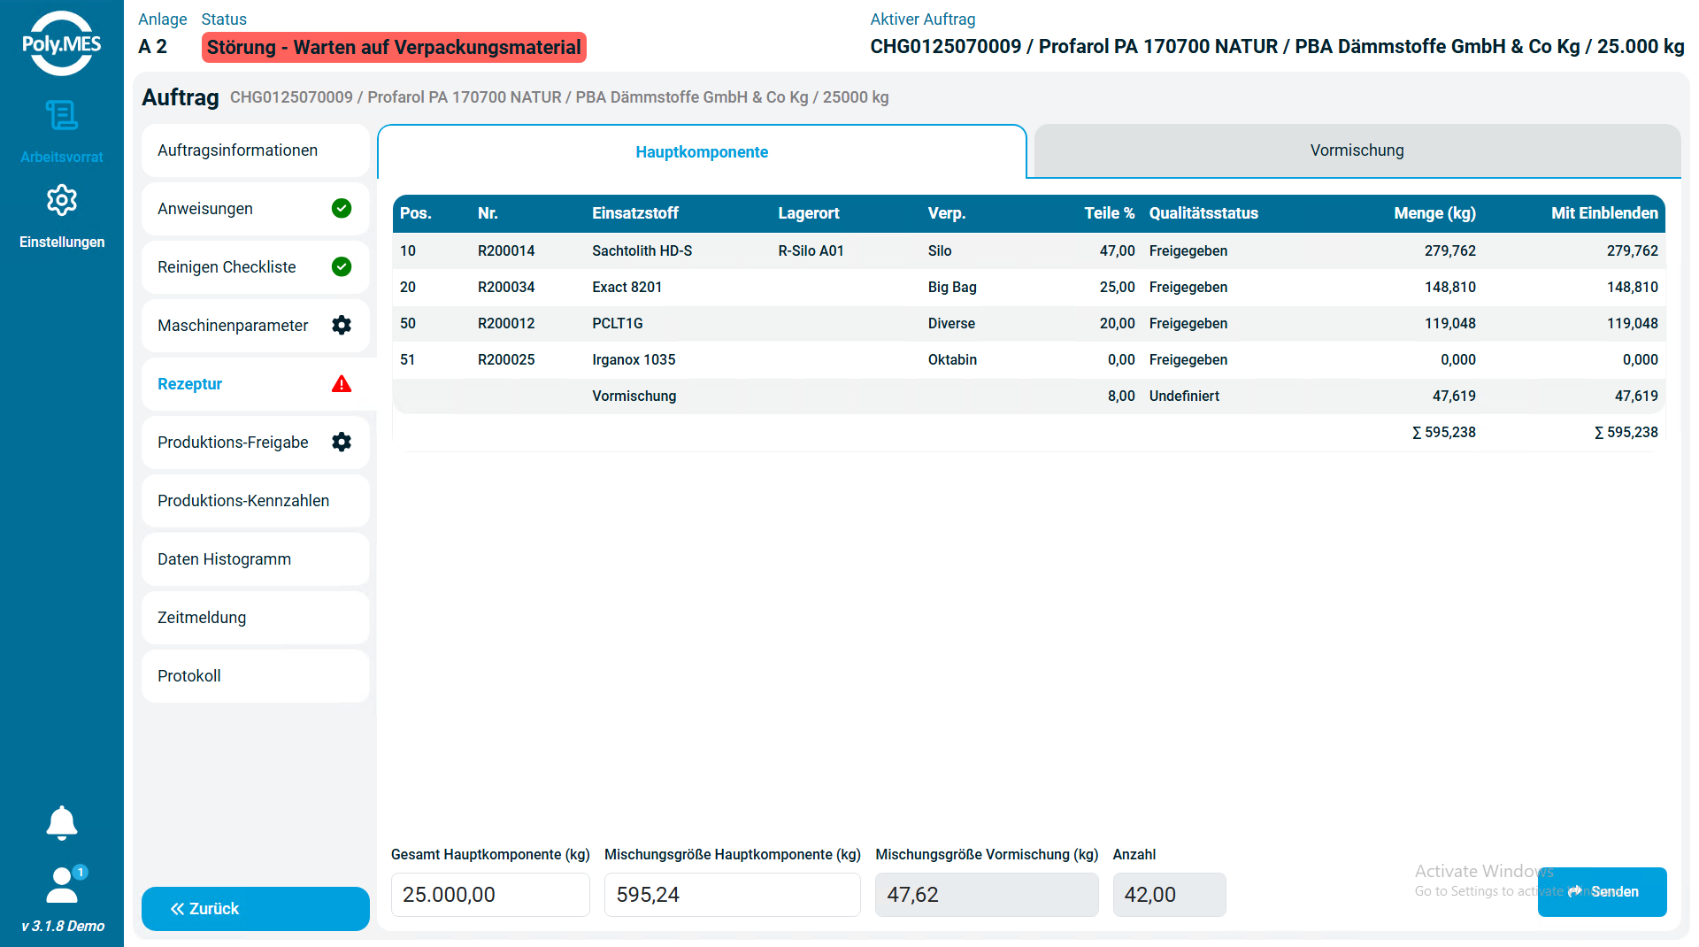This screenshot has width=1699, height=947.
Task: Click green checkmark next to Anweisungen
Action: (342, 209)
